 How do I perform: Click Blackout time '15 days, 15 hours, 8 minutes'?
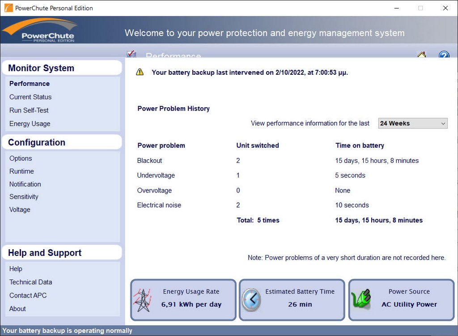[x=377, y=161]
